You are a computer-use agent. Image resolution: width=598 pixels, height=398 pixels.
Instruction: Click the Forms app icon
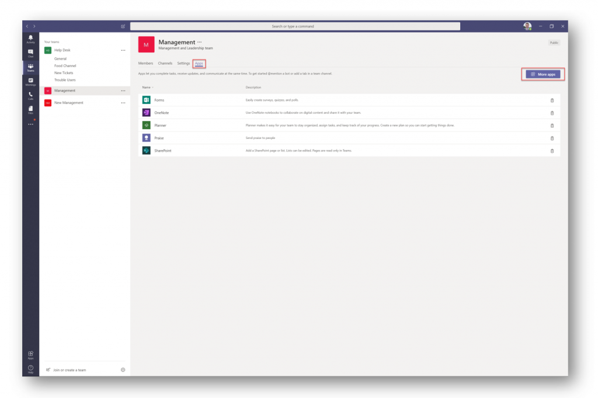click(147, 100)
